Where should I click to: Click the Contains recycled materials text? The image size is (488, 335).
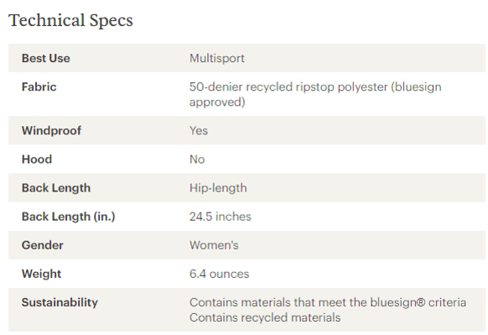[265, 317]
